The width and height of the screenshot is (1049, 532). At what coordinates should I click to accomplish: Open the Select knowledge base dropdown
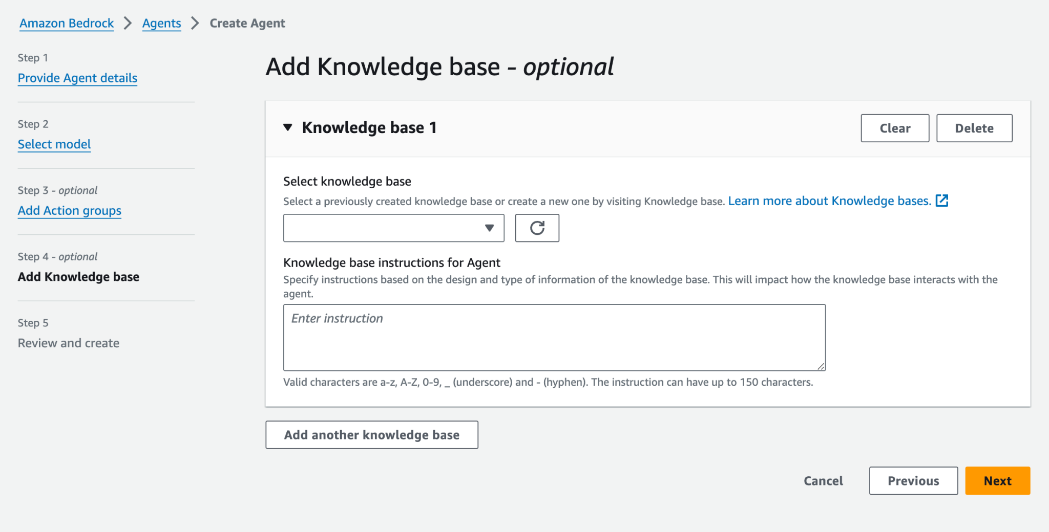click(x=393, y=228)
